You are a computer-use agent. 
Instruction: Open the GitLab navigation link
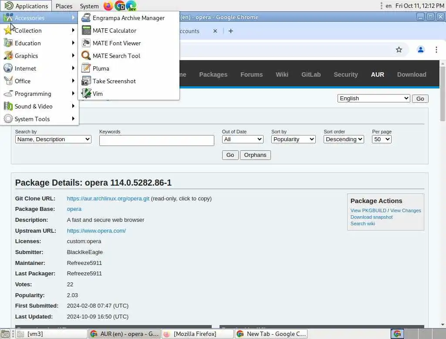311,75
